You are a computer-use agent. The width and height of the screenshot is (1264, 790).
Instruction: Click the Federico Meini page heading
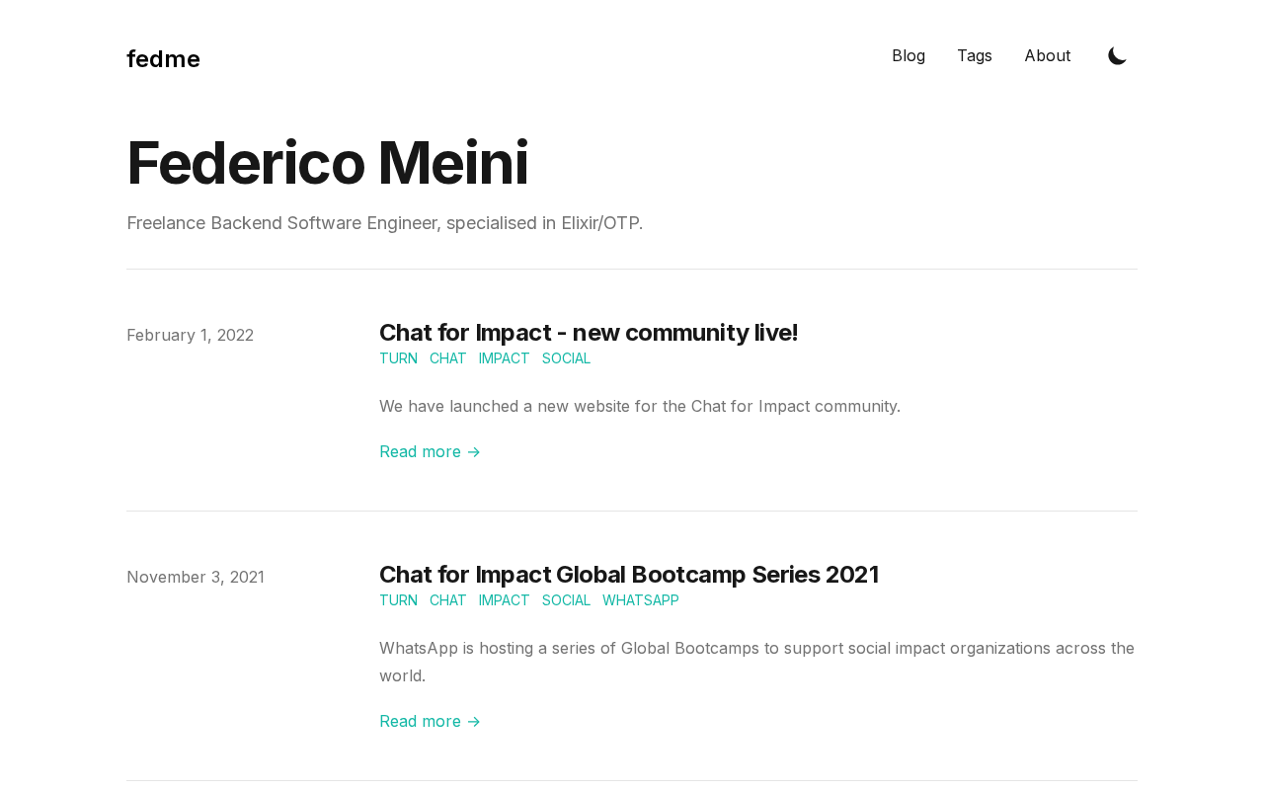(327, 163)
